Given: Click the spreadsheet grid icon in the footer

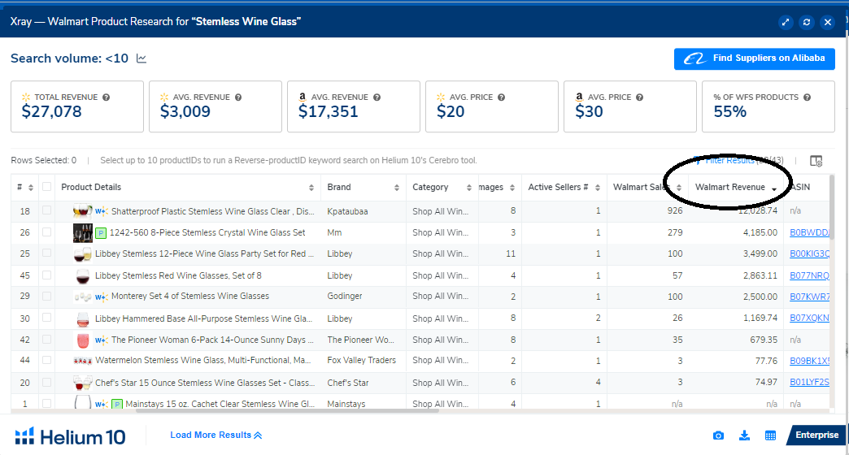Looking at the screenshot, I should click(x=770, y=435).
